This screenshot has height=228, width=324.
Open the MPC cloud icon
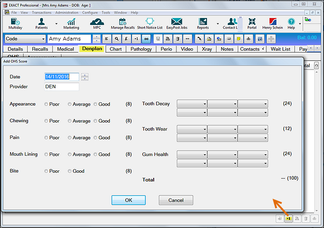click(97, 23)
